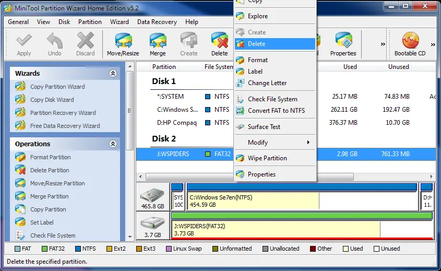Image resolution: width=441 pixels, height=271 pixels.
Task: Click the Apply checkmark toolbar icon
Action: (24, 41)
